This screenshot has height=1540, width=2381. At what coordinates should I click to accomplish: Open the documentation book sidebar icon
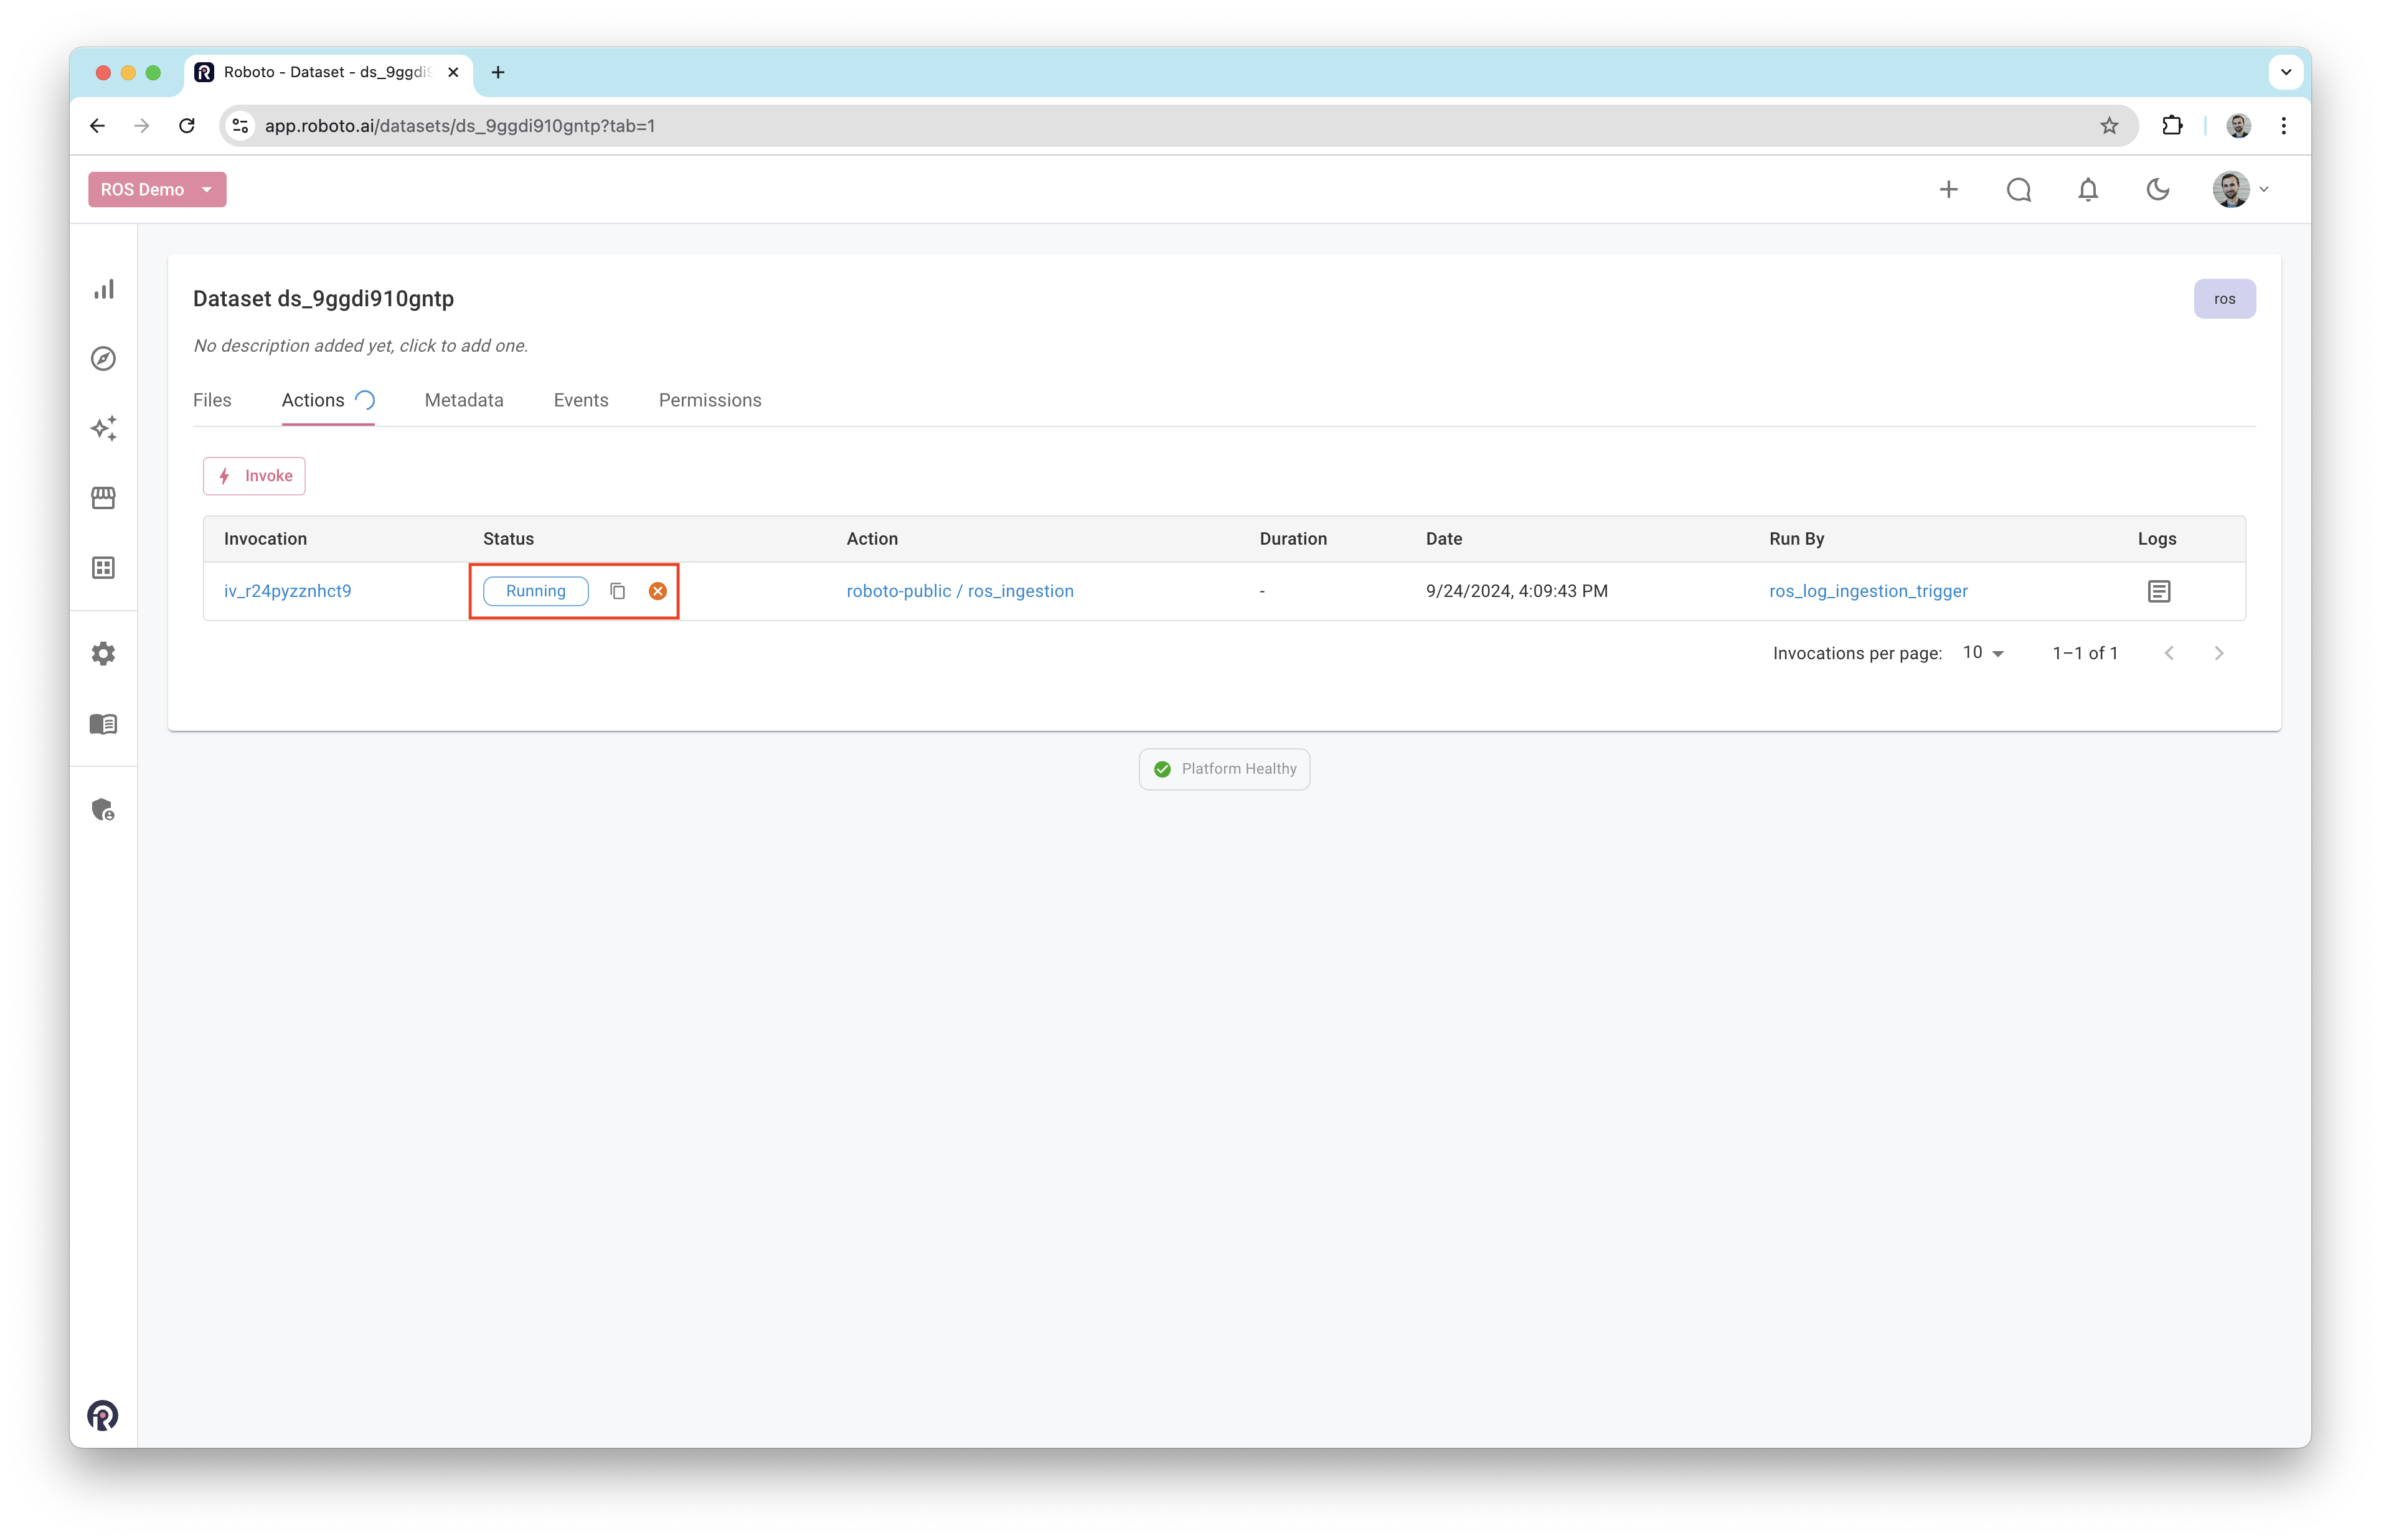tap(104, 724)
